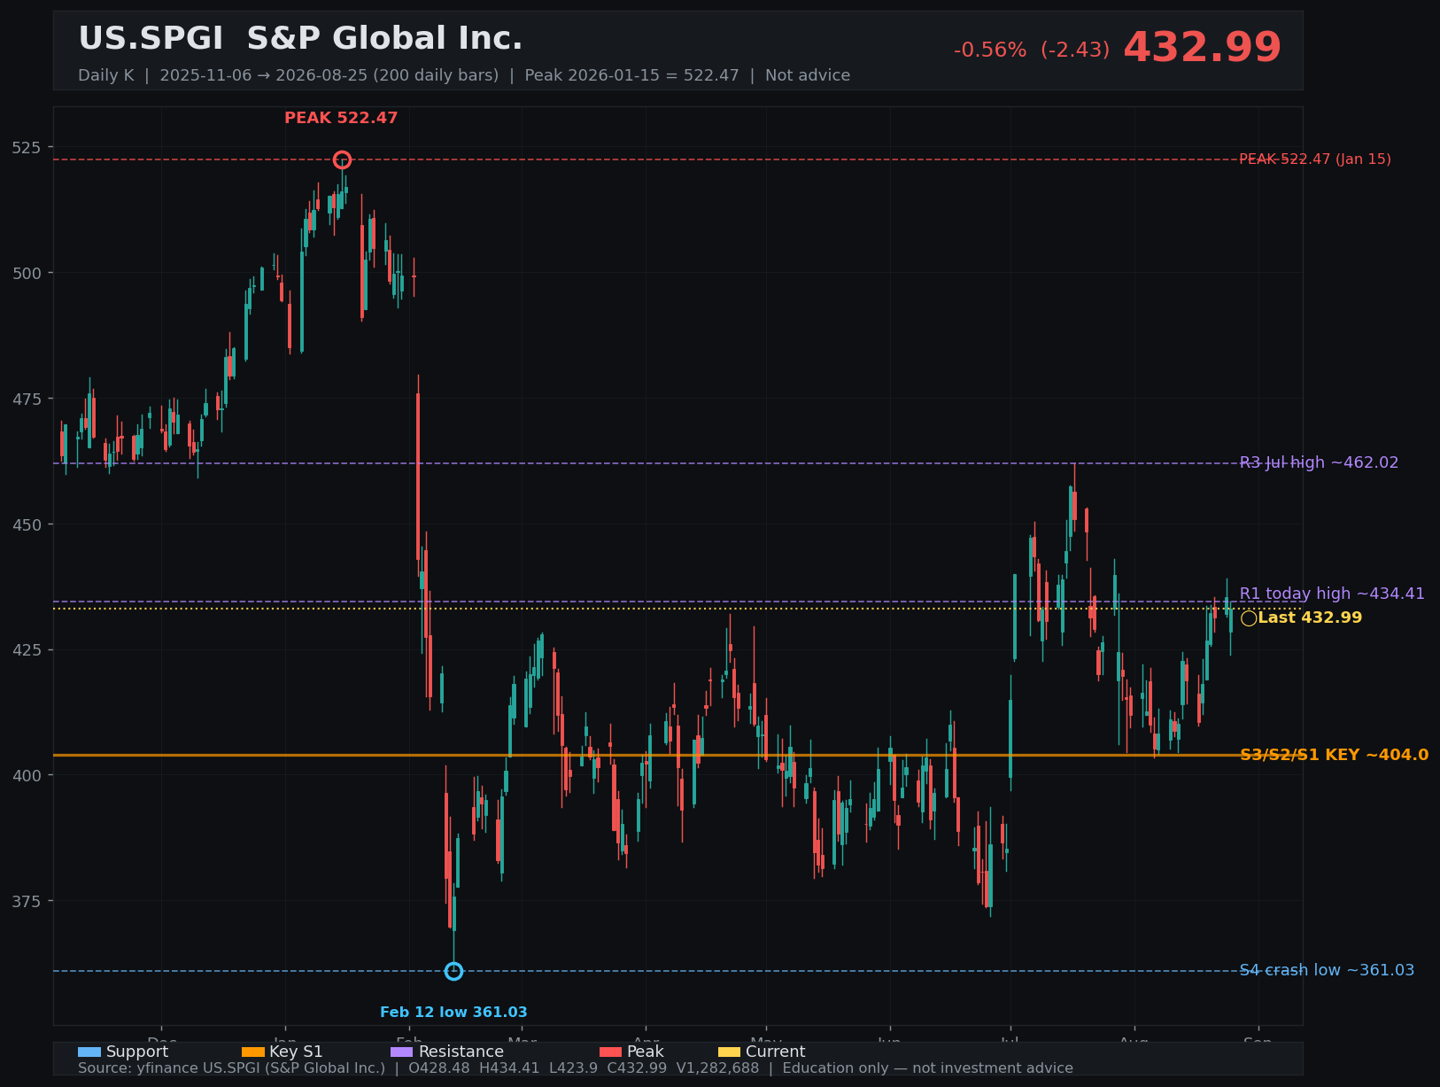Click the 'Education only' disclaimer in footer
This screenshot has width=1440, height=1087.
point(927,1068)
